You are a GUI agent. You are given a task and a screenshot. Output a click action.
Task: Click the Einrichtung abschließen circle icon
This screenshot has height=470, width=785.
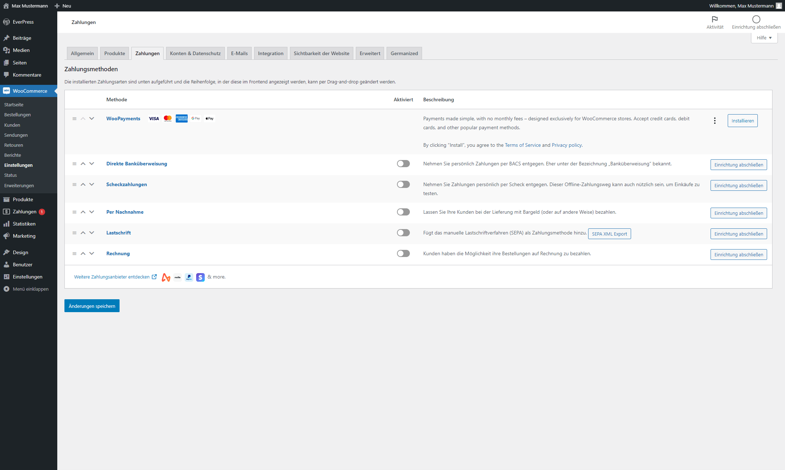coord(756,19)
